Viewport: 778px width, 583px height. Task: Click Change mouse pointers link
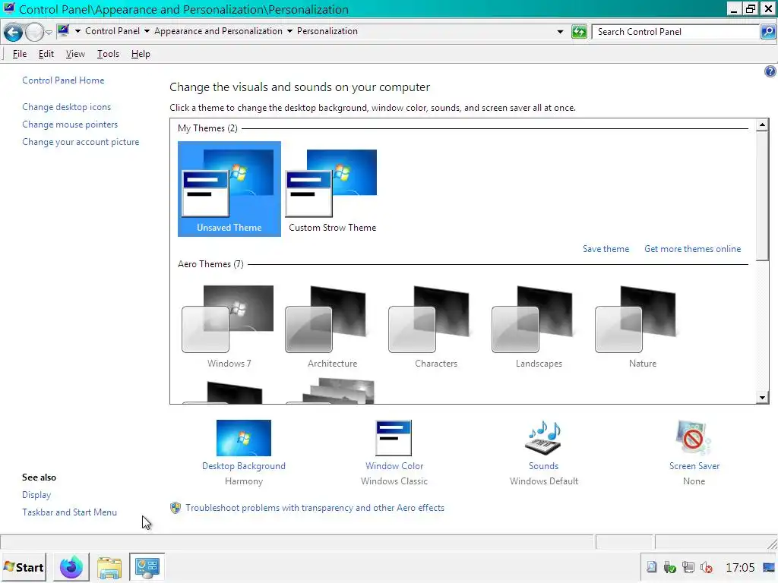coord(70,124)
